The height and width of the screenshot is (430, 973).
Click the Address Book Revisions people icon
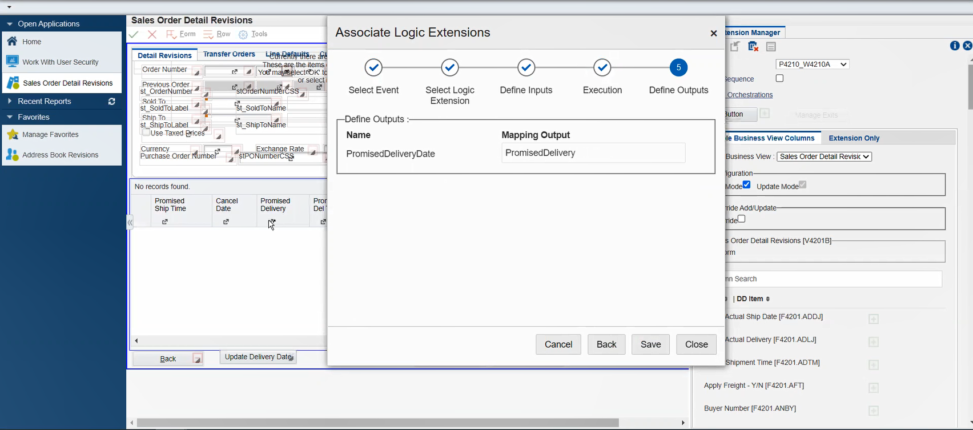coord(12,155)
